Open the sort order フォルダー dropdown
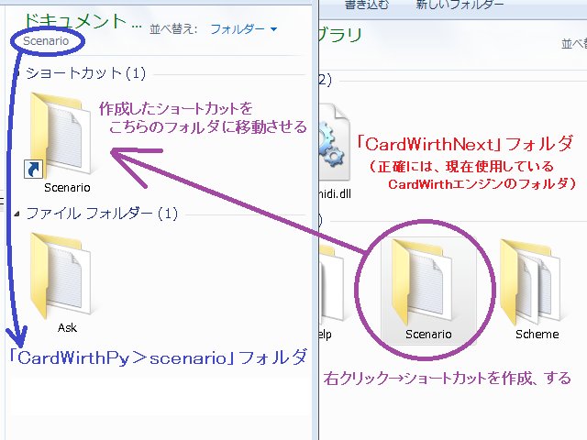 [x=244, y=28]
